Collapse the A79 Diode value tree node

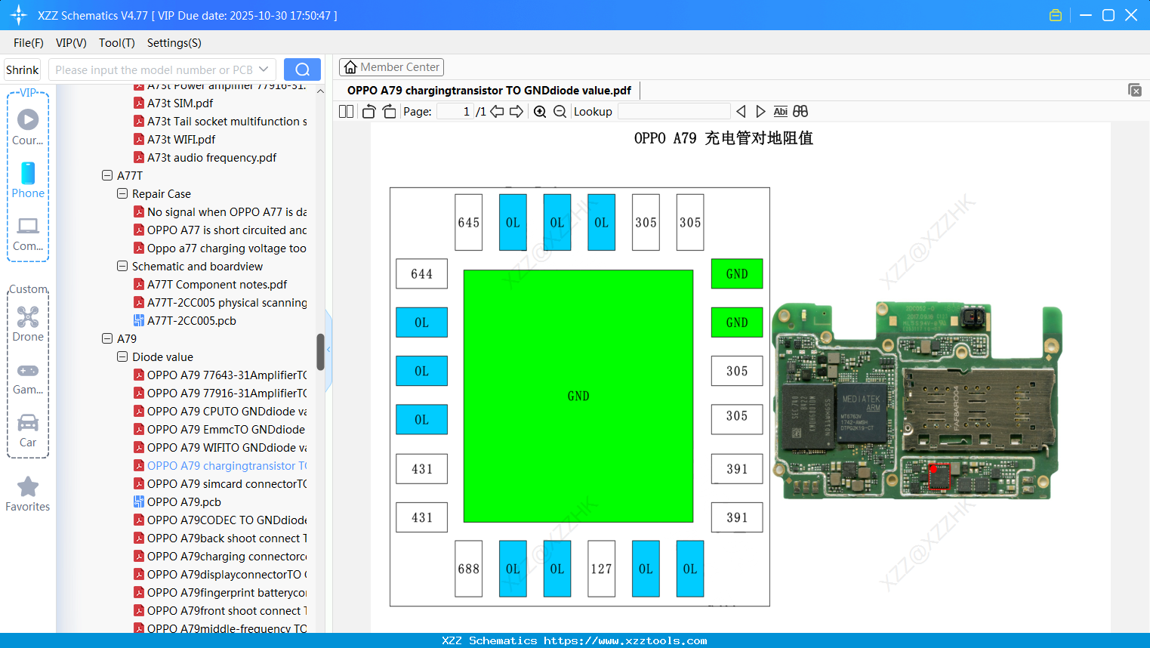tap(122, 356)
